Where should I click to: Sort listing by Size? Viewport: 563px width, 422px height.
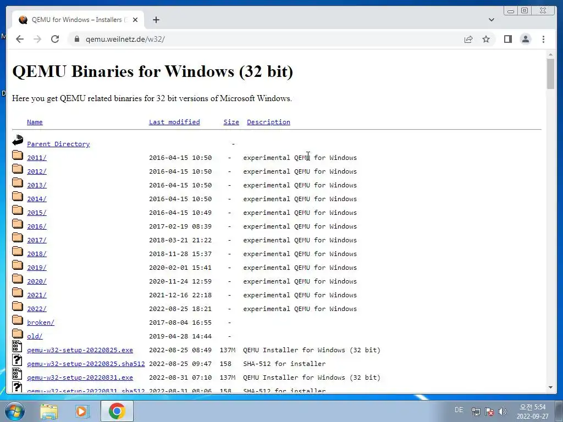[x=231, y=122]
